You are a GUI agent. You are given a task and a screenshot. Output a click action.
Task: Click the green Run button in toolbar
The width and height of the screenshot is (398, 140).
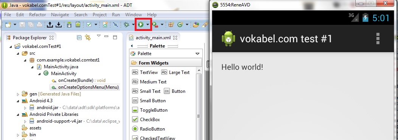pyautogui.click(x=141, y=25)
